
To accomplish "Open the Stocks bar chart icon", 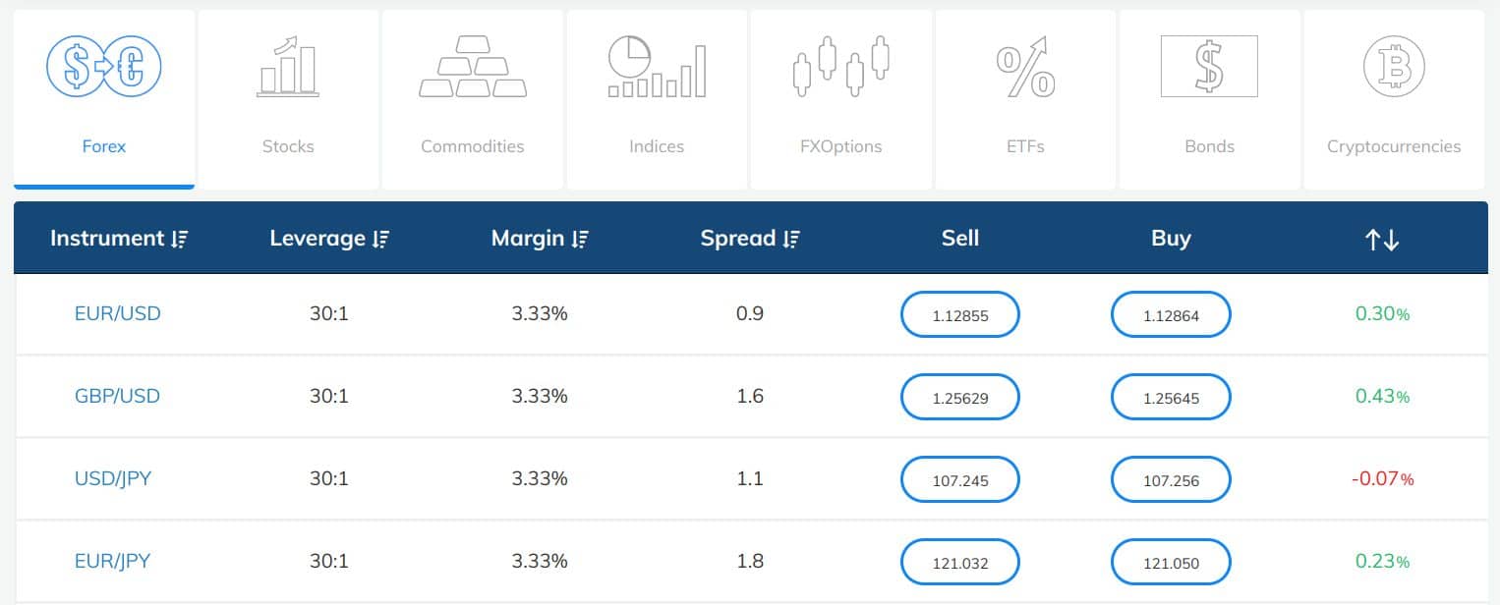I will 288,67.
